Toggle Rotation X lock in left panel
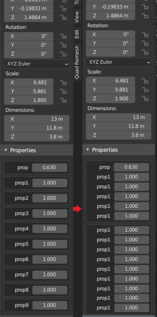157x317 pixels. tap(63, 36)
